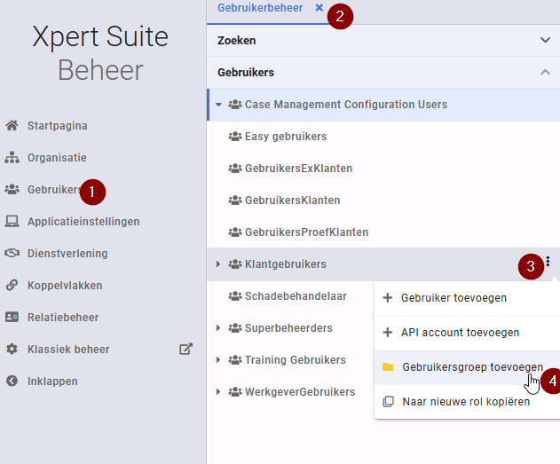
Task: Open Koppelvlakken from the sidebar
Action: click(x=65, y=285)
